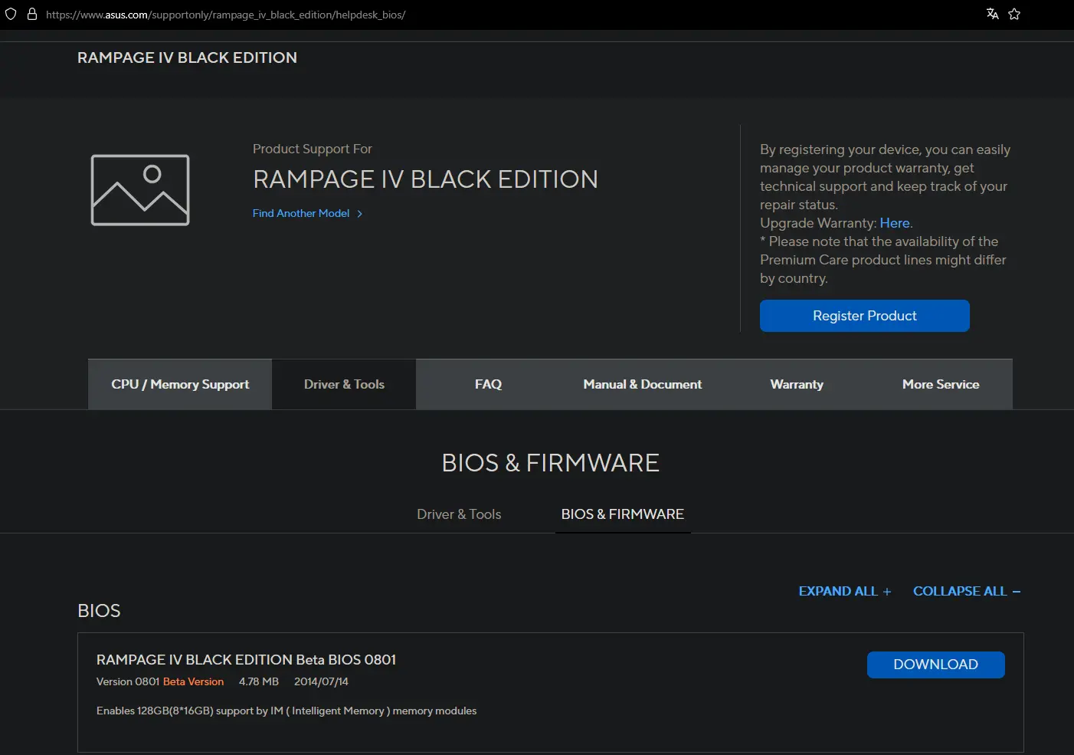
Task: Click the BIOS section heading
Action: coord(99,611)
